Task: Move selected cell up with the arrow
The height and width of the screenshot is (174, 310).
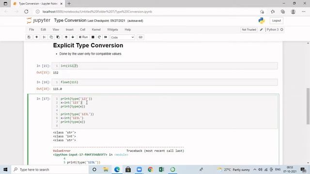Action: pos(66,37)
